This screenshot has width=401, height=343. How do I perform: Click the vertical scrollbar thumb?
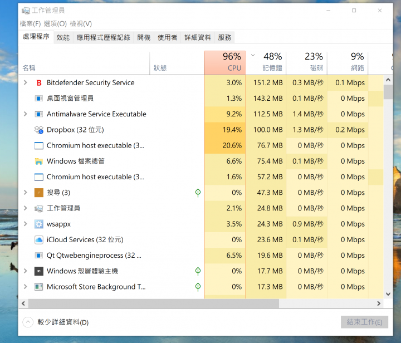[x=388, y=92]
